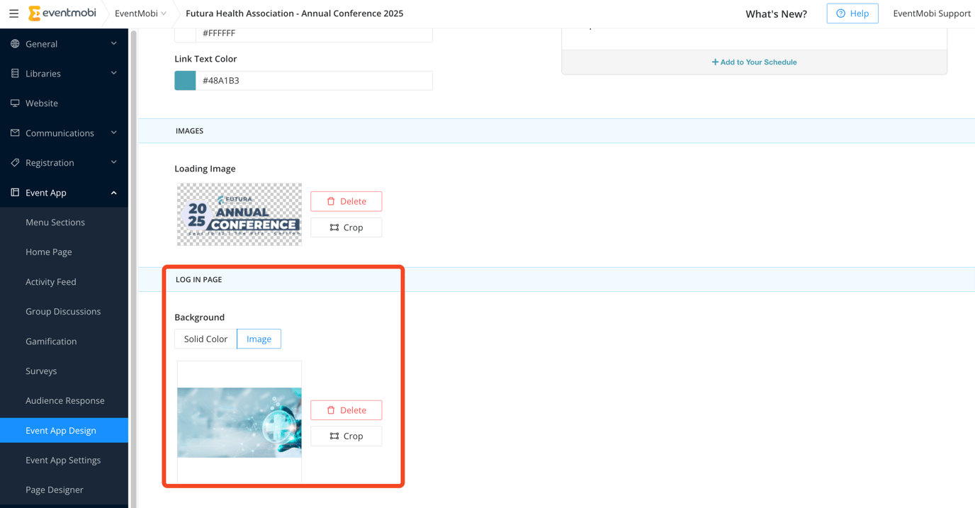Screen dimensions: 975x508
Task: Delete the Loading Image
Action: click(x=346, y=201)
